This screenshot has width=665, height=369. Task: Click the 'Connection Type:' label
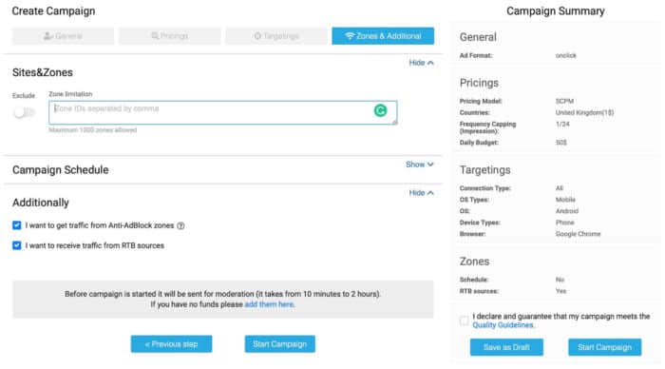(485, 188)
